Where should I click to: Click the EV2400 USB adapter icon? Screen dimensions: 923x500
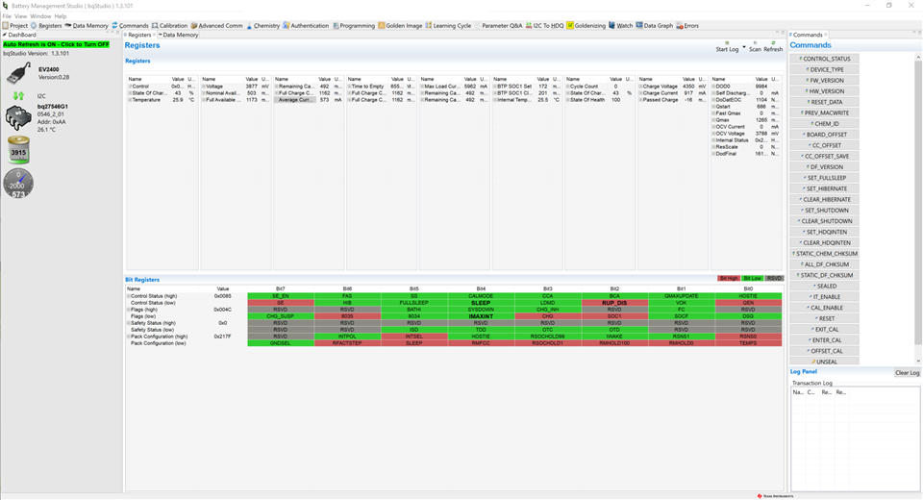point(18,74)
